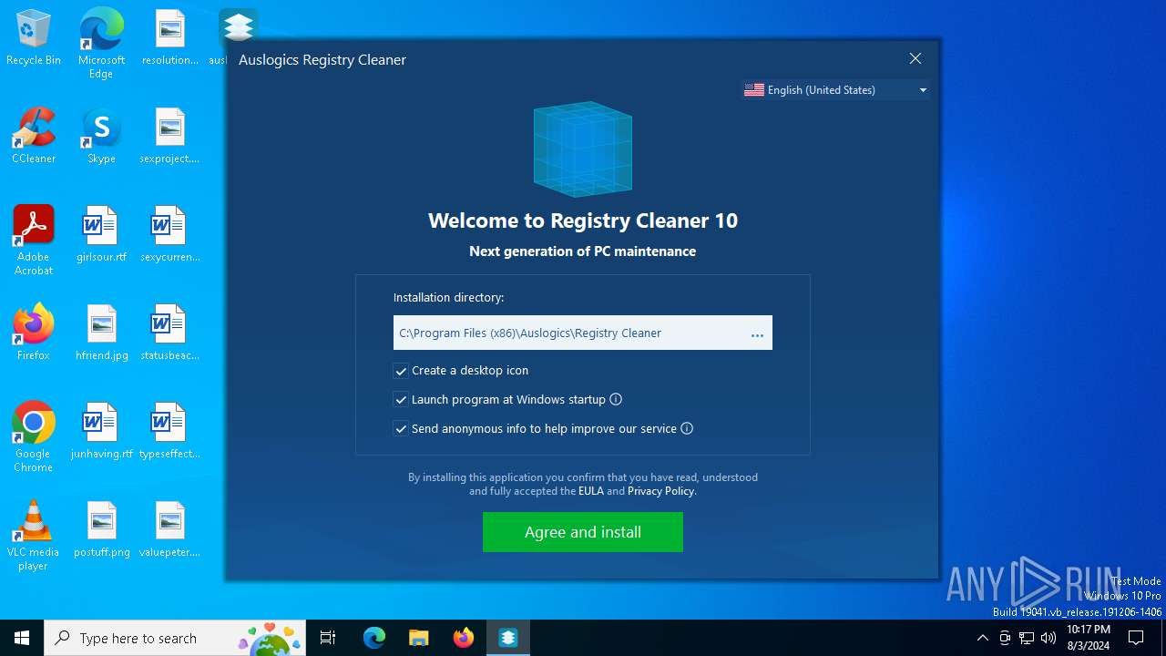Screen dimensions: 1166x656
Task: Open the English (United States) language dropdown
Action: coord(835,89)
